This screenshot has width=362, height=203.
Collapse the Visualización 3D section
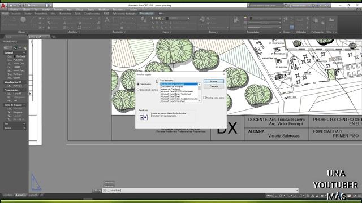pyautogui.click(x=24, y=82)
